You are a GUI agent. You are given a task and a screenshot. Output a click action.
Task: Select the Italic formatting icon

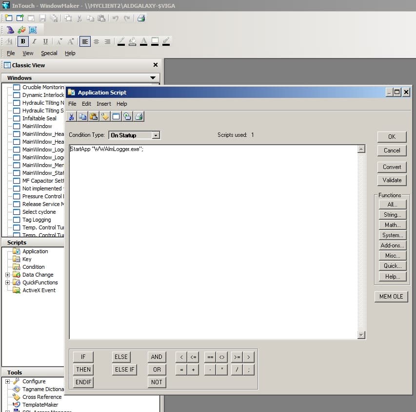[34, 41]
